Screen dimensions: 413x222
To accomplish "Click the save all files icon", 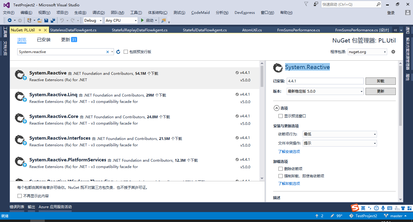I will (x=53, y=21).
